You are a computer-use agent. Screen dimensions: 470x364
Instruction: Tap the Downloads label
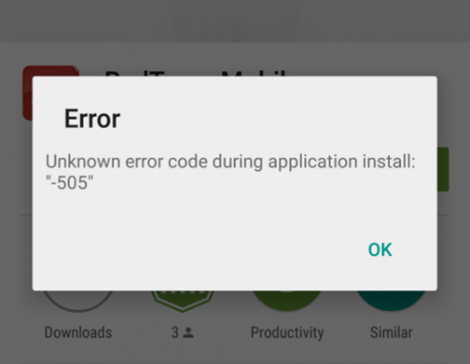coord(78,333)
